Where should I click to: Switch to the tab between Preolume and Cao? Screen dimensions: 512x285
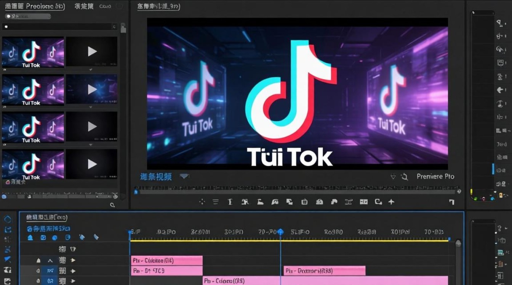pos(84,6)
